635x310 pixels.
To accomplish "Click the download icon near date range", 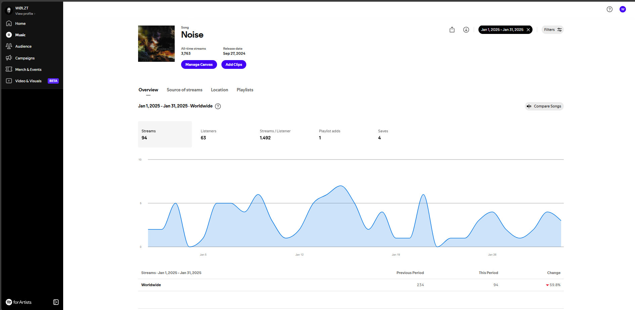I will pyautogui.click(x=466, y=30).
